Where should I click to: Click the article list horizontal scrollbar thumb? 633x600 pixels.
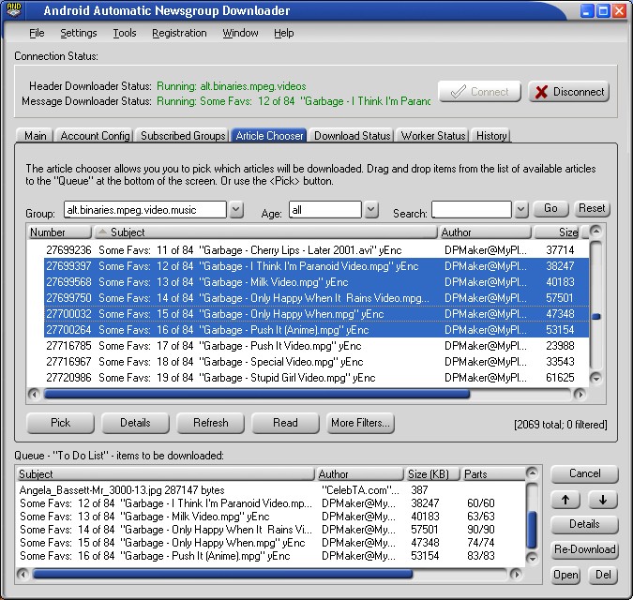tap(257, 394)
